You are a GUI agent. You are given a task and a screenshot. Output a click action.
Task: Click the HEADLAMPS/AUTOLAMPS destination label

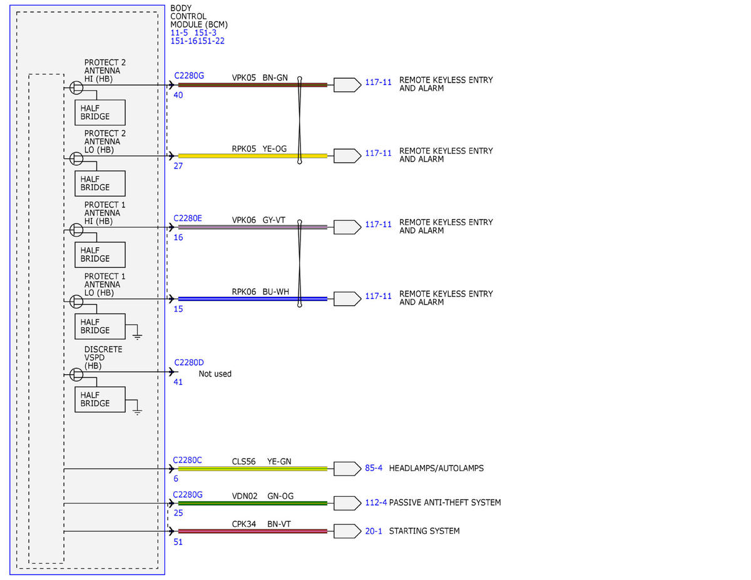pos(436,468)
